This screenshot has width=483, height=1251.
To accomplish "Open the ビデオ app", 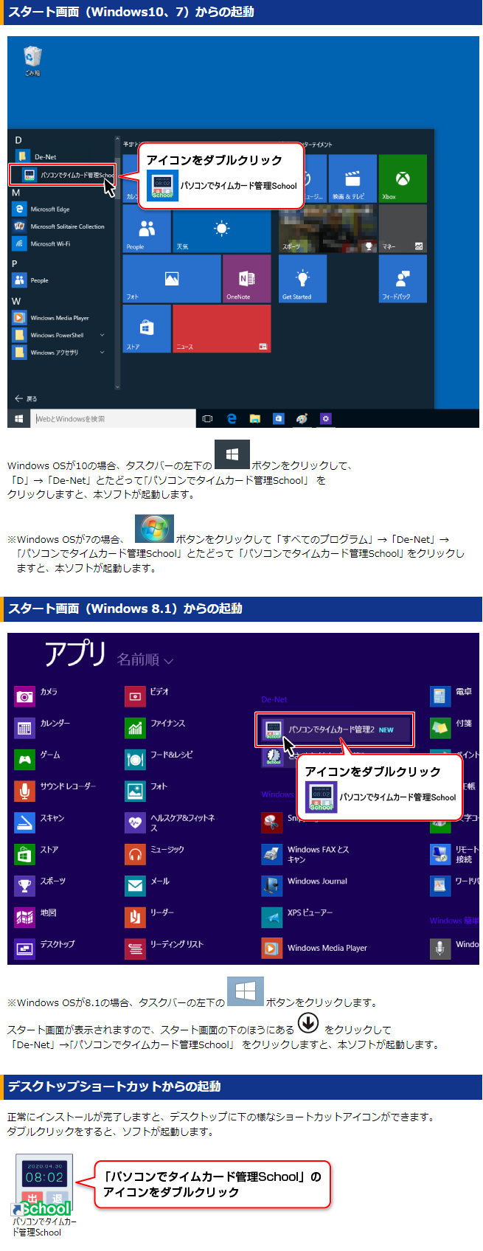I will point(147,696).
